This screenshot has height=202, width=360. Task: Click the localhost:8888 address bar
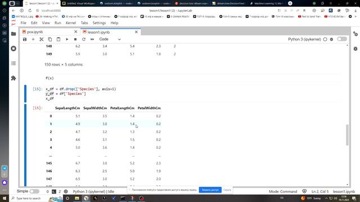coord(51,11)
